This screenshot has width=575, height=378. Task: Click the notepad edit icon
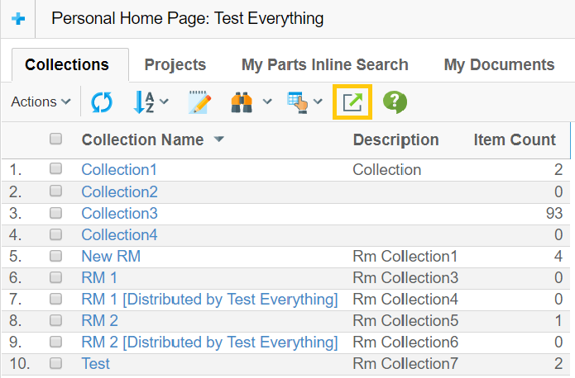199,102
